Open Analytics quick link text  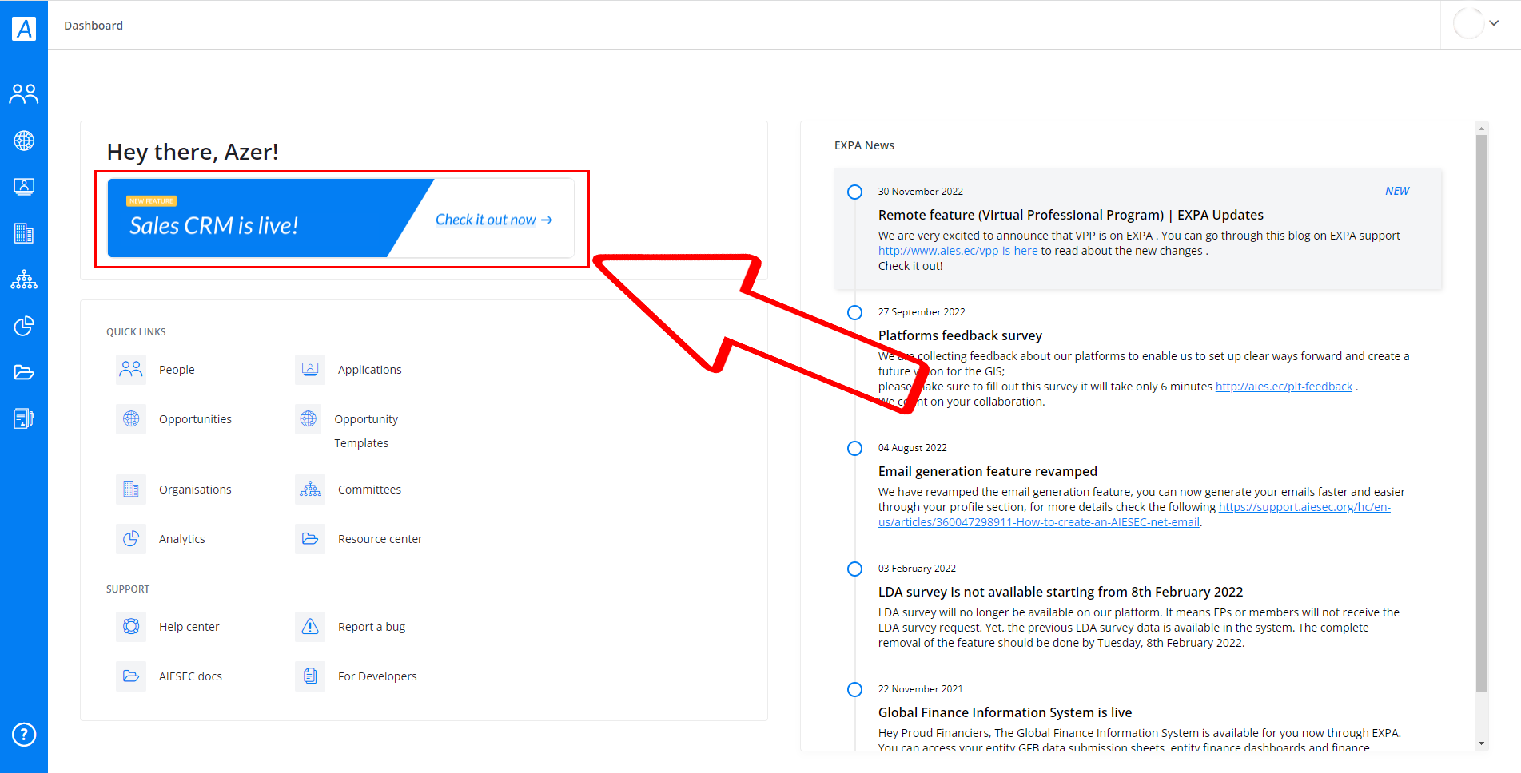182,539
